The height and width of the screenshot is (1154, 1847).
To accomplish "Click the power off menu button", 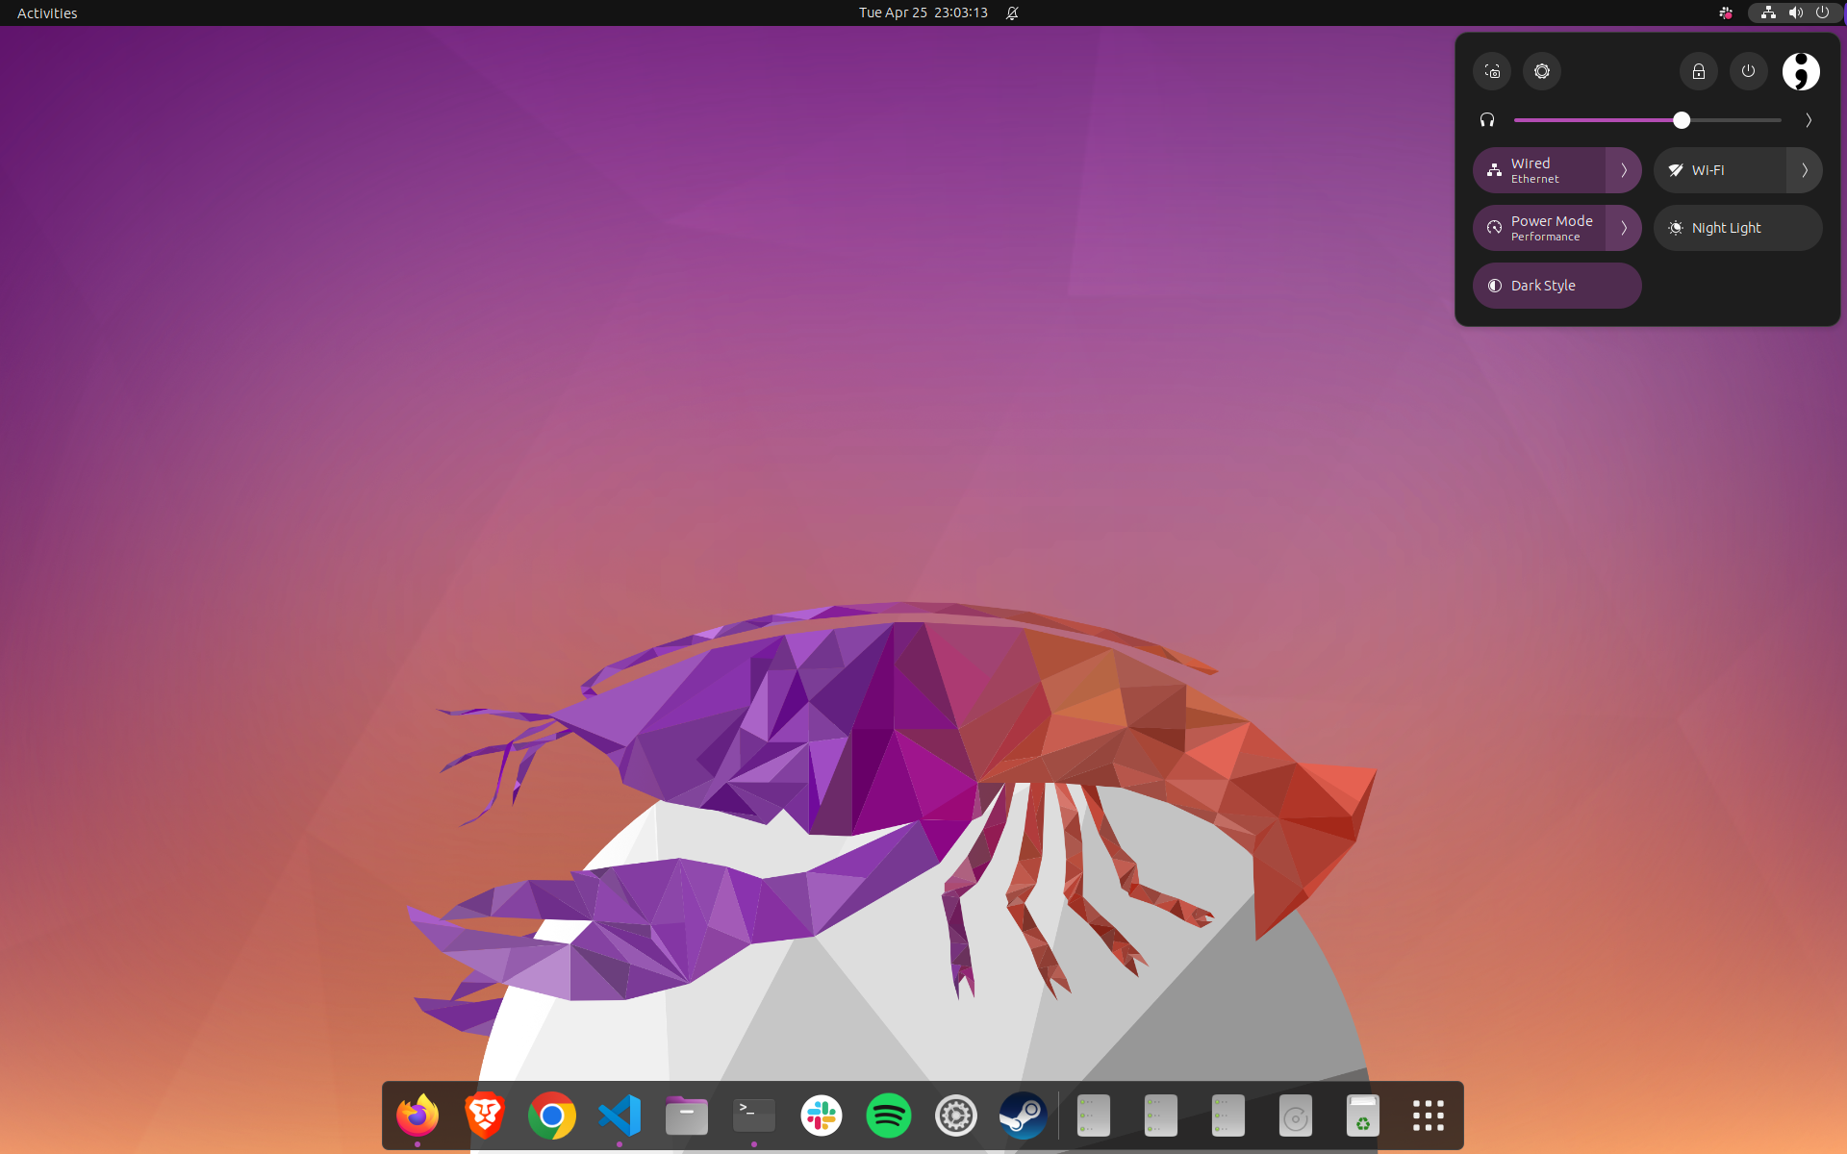I will pos(1749,71).
